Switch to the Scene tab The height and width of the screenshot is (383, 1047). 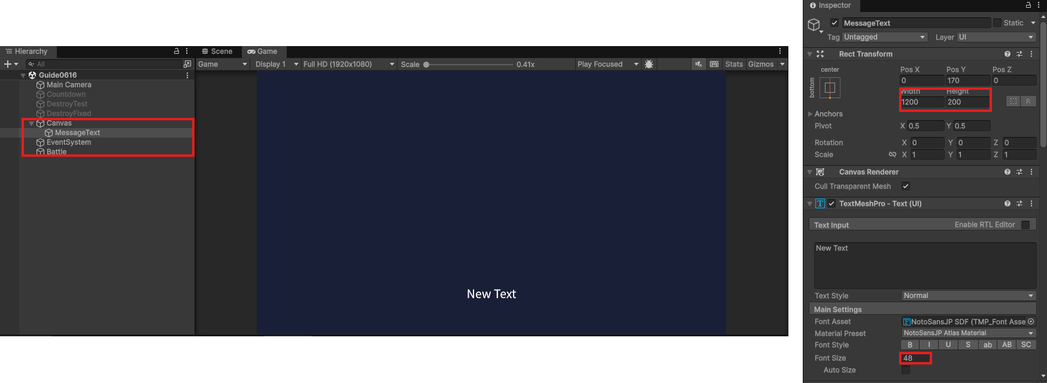point(217,51)
